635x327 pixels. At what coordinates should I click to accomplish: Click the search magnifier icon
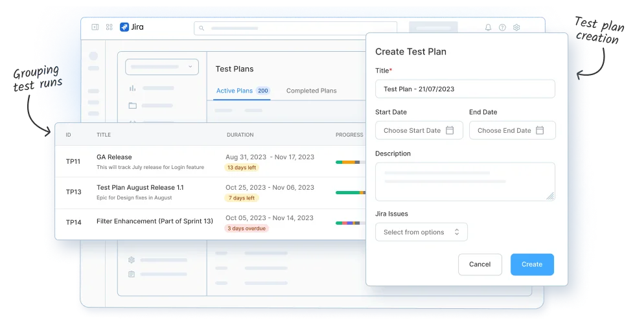202,28
